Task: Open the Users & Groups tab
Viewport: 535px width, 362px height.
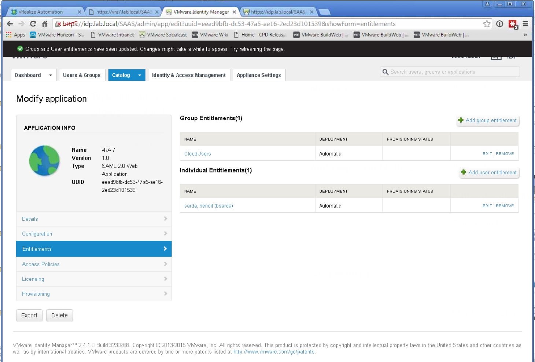Action: tap(82, 75)
